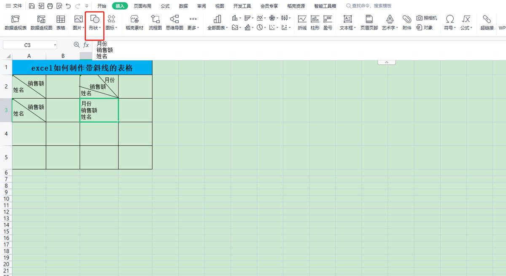Select column A header
This screenshot has width=506, height=276.
[29, 56]
